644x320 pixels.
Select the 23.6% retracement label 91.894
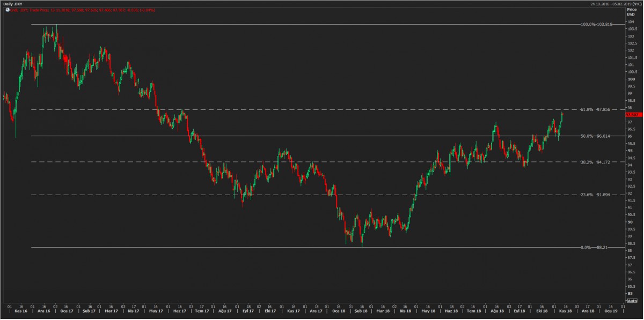[595, 195]
